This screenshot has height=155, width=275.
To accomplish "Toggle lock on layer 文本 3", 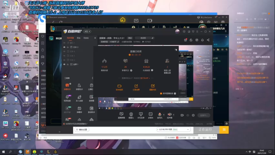I will coord(68,47).
